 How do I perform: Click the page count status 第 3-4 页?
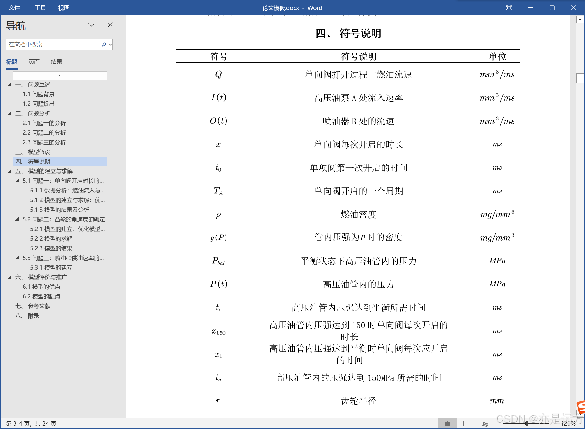(31, 423)
